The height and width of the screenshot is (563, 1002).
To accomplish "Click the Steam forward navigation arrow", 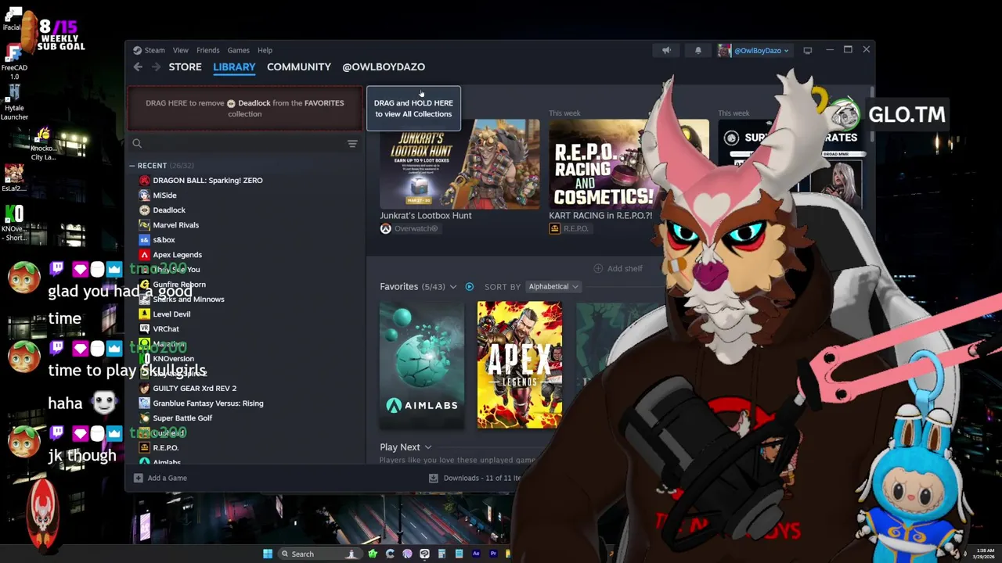I will (156, 67).
